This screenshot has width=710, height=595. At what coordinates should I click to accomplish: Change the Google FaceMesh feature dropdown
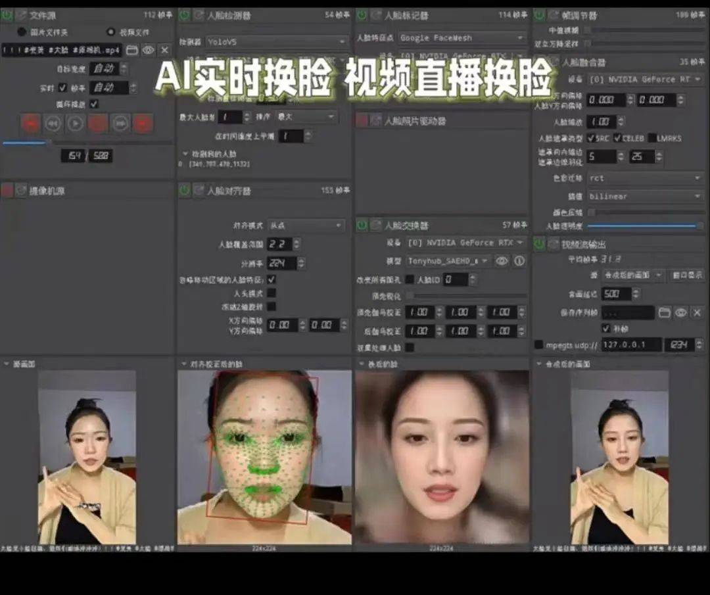463,37
